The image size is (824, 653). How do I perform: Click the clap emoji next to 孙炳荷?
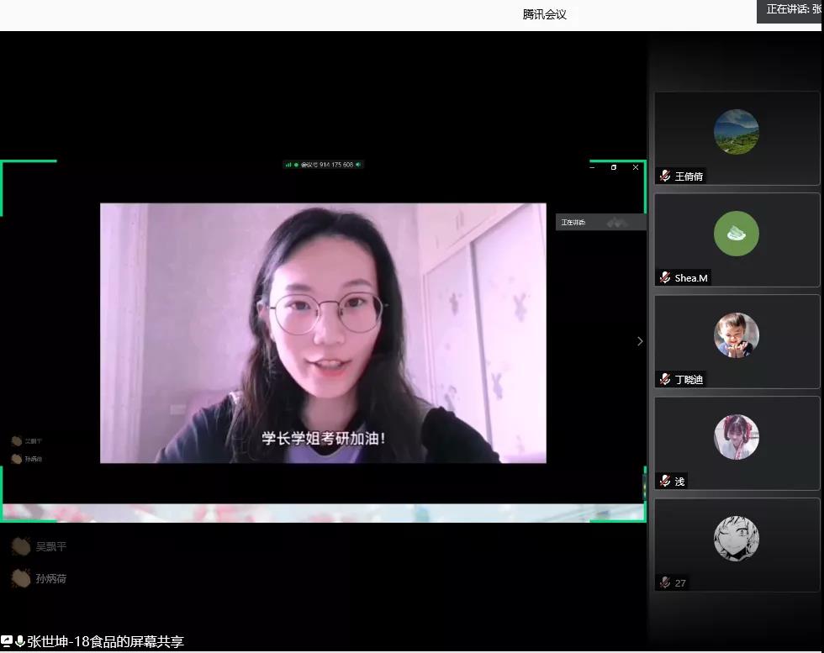pyautogui.click(x=21, y=578)
